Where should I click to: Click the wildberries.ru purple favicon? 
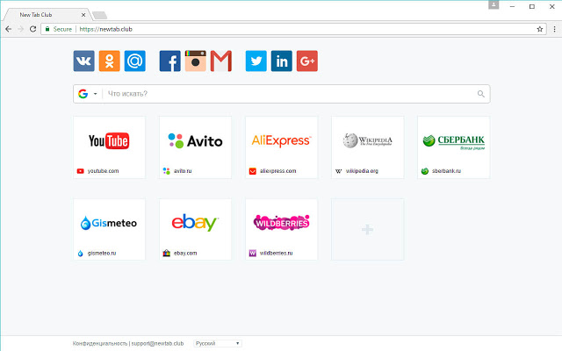click(253, 254)
